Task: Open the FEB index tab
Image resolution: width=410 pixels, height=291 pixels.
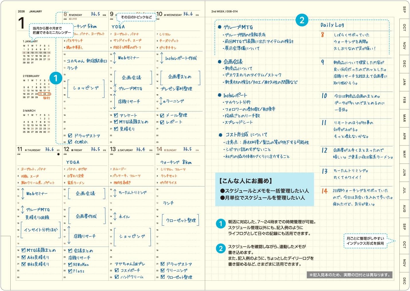Action: click(404, 100)
